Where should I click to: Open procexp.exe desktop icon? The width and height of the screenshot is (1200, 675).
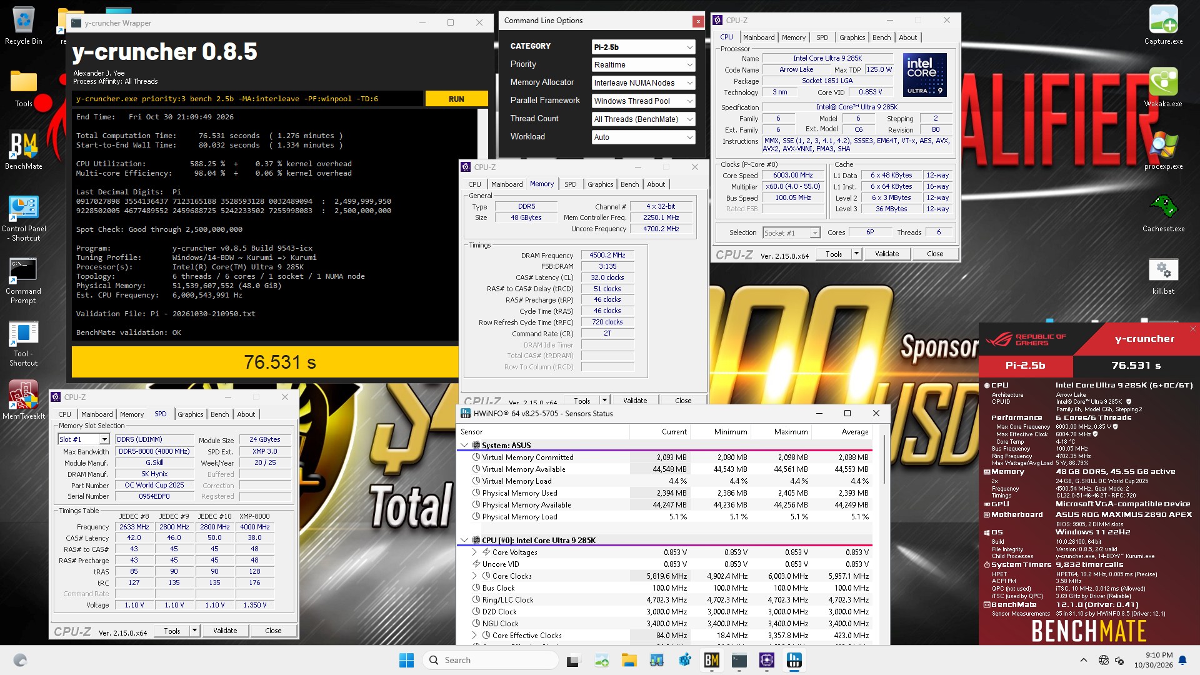(x=1163, y=150)
